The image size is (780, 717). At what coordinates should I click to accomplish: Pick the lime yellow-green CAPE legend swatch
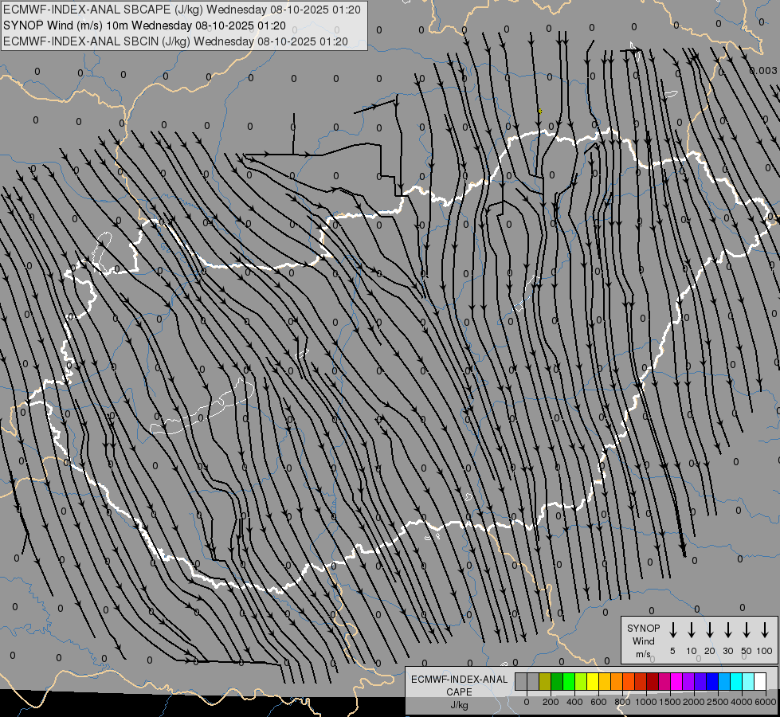[x=581, y=681]
